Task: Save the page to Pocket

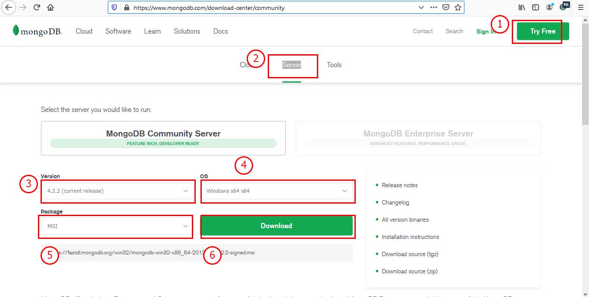Action: point(446,7)
